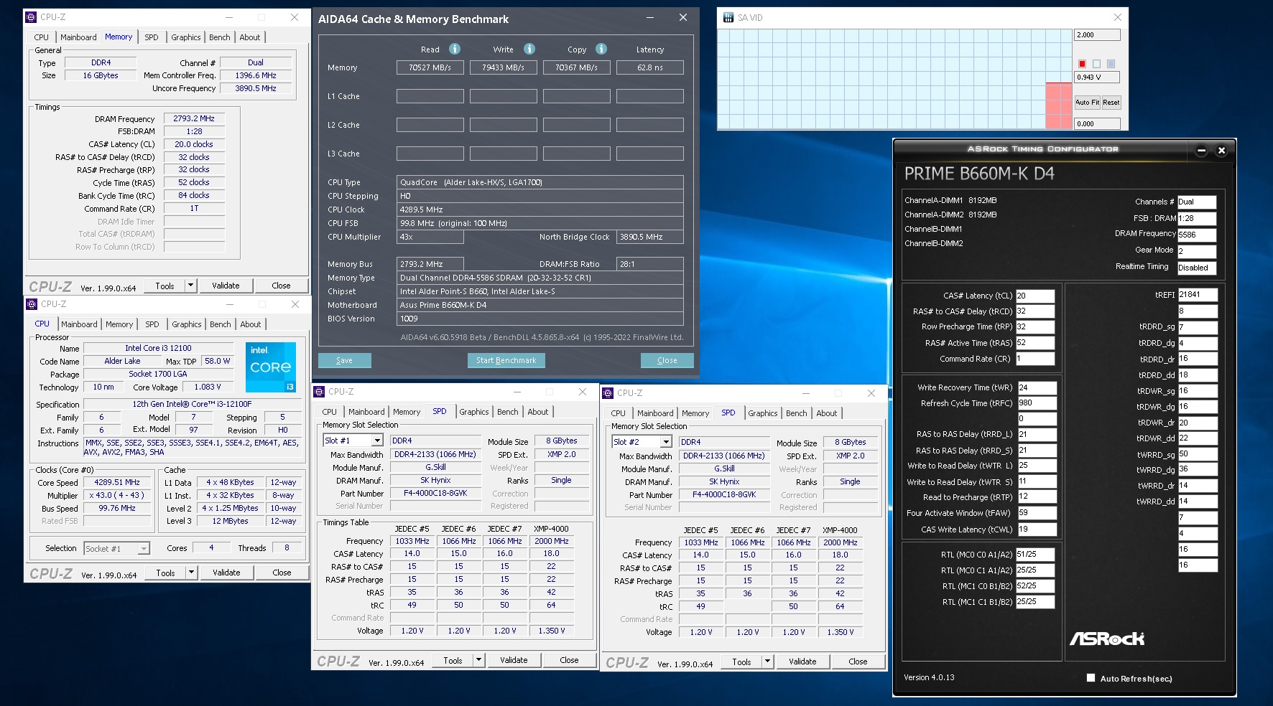Expand the Tools arrow in the Processor CPU-Z window
Image resolution: width=1273 pixels, height=706 pixels.
(192, 573)
